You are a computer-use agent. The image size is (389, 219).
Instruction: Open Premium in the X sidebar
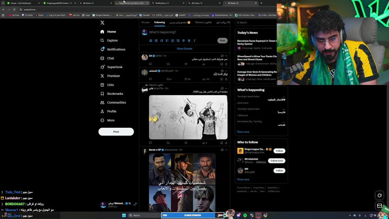tap(110, 76)
